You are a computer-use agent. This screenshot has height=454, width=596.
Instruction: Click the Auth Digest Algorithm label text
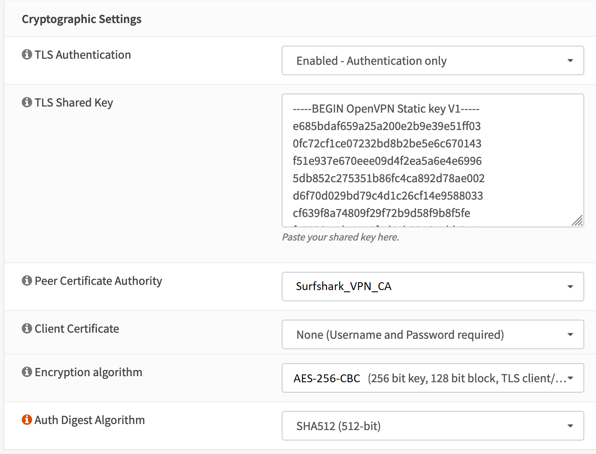coord(90,420)
